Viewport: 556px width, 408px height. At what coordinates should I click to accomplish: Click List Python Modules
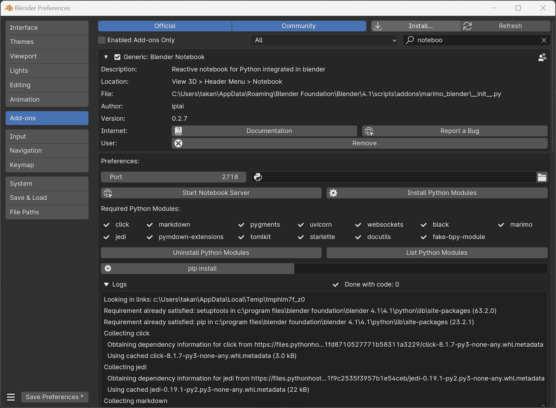pos(437,253)
